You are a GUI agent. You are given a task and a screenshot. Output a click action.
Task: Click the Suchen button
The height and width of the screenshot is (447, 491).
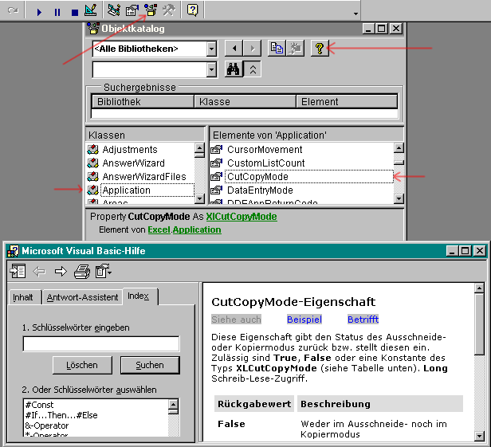150,365
